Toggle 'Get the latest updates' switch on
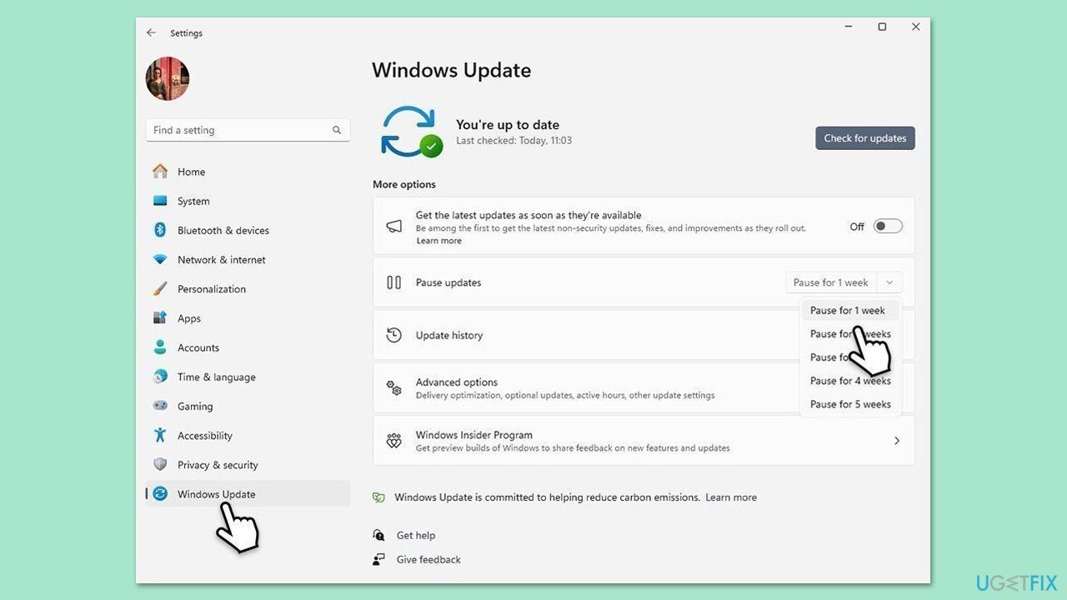This screenshot has width=1067, height=600. [x=887, y=226]
